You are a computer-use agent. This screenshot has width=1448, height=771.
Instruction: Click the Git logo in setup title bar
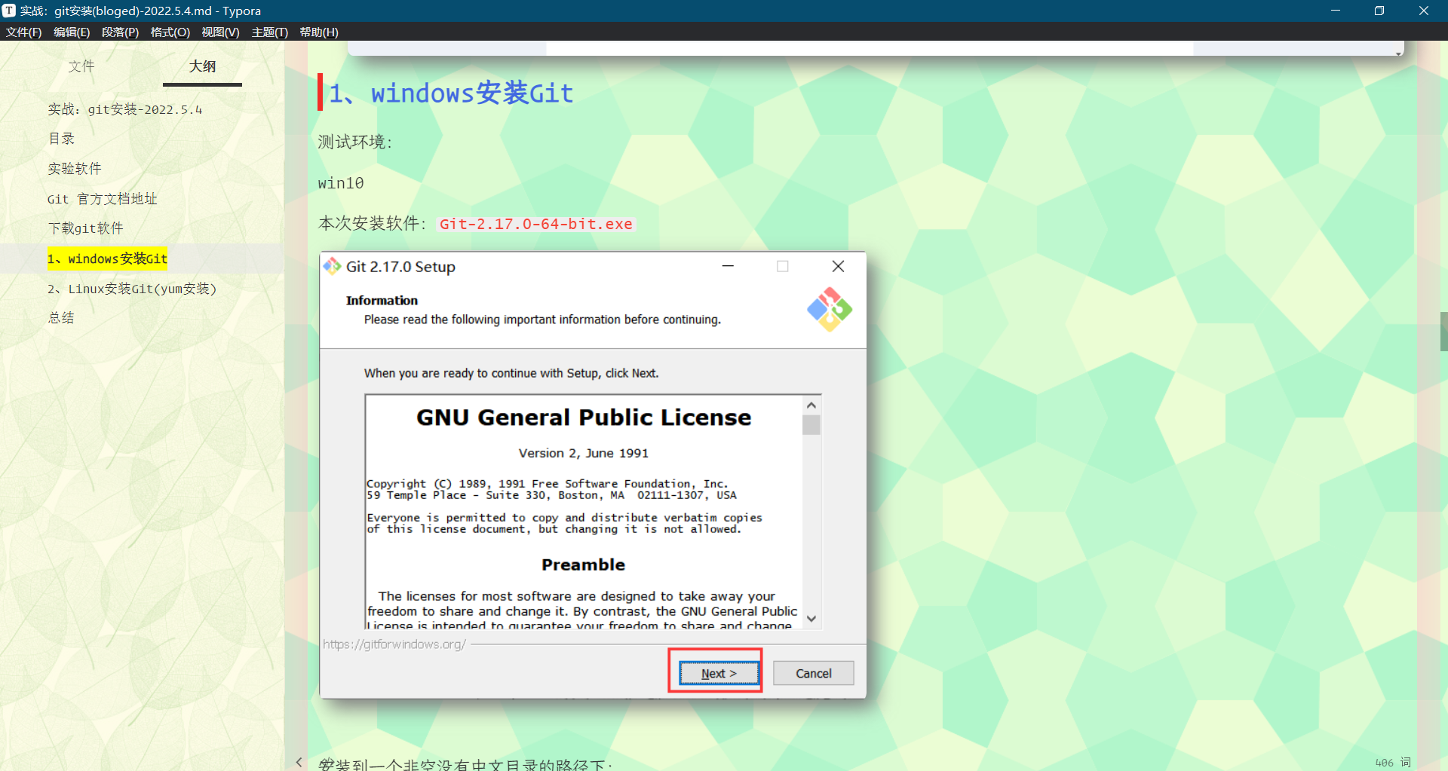pos(332,266)
